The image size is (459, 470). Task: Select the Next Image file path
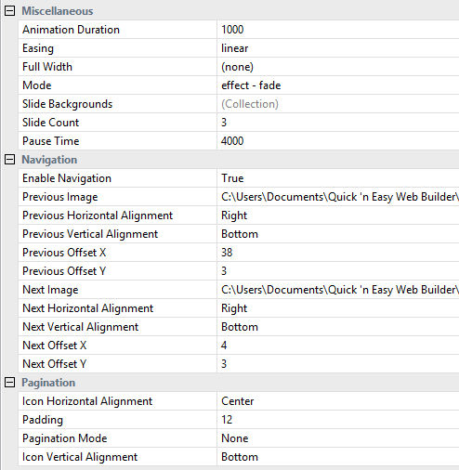click(x=338, y=290)
